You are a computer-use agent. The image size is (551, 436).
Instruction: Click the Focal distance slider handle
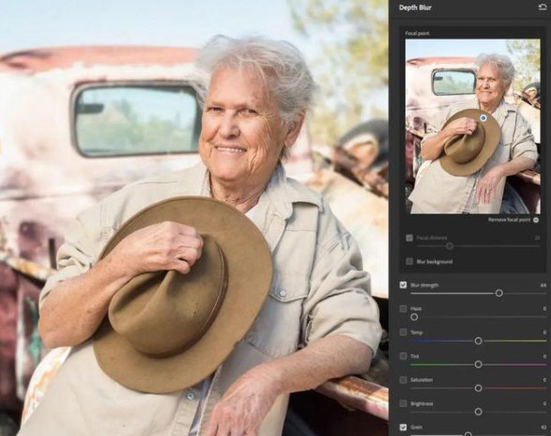[x=450, y=246]
